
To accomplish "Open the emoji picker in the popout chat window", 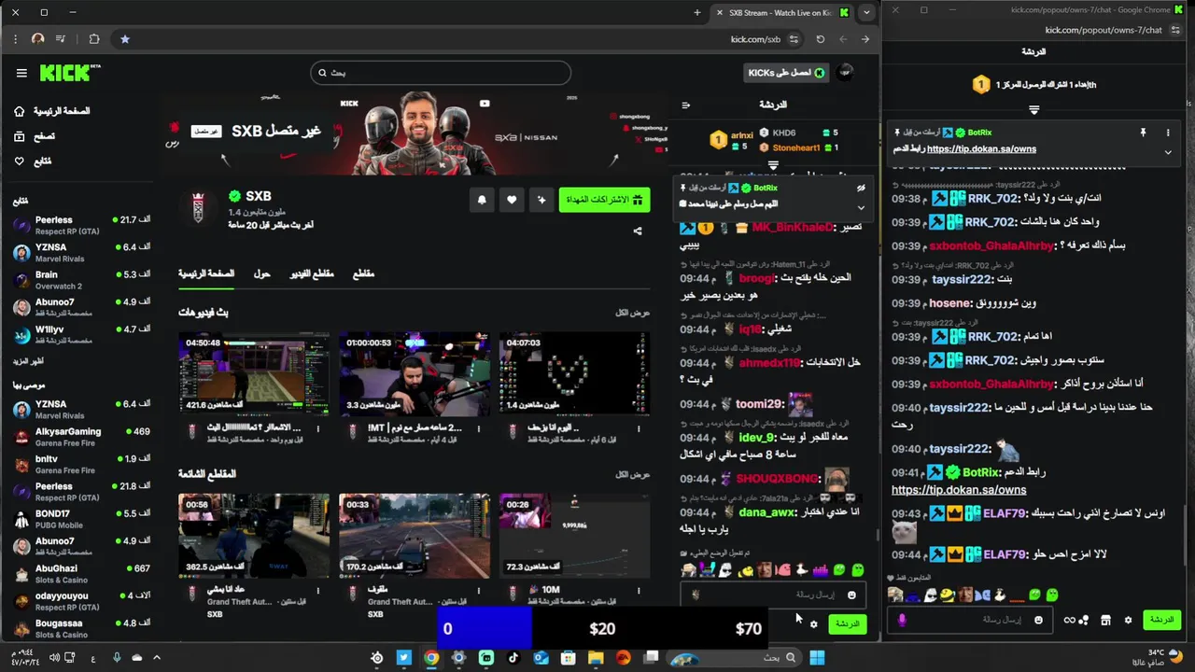I will pos(1038,620).
